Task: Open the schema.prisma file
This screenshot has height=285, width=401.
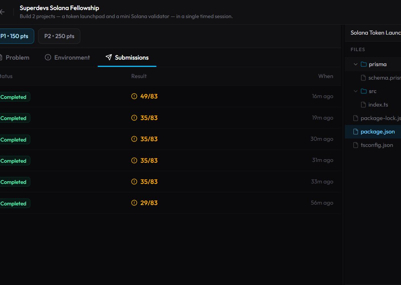Action: (x=384, y=78)
